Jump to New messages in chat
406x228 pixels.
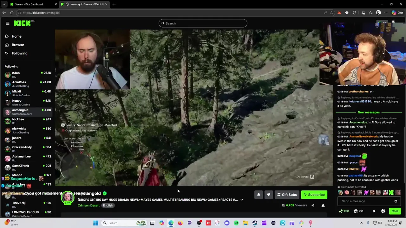point(369,112)
